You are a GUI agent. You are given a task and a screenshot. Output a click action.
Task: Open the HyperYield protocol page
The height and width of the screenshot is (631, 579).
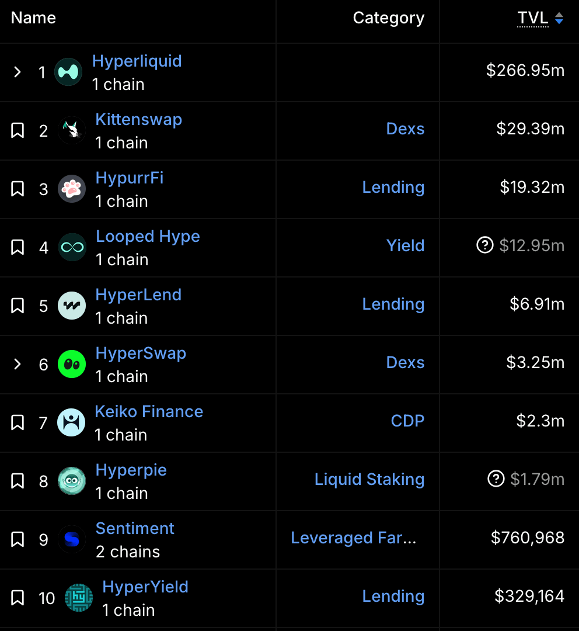point(145,587)
